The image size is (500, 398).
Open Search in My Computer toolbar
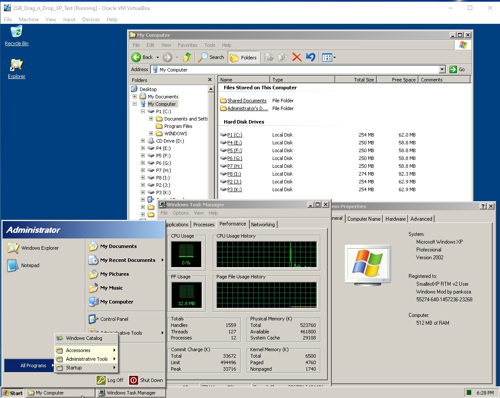click(211, 57)
